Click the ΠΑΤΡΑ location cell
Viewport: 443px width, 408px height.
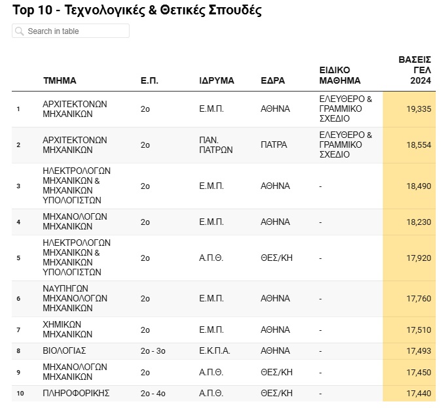tap(274, 144)
